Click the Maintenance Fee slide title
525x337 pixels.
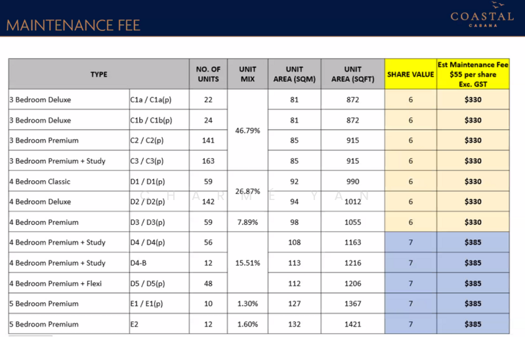[73, 26]
